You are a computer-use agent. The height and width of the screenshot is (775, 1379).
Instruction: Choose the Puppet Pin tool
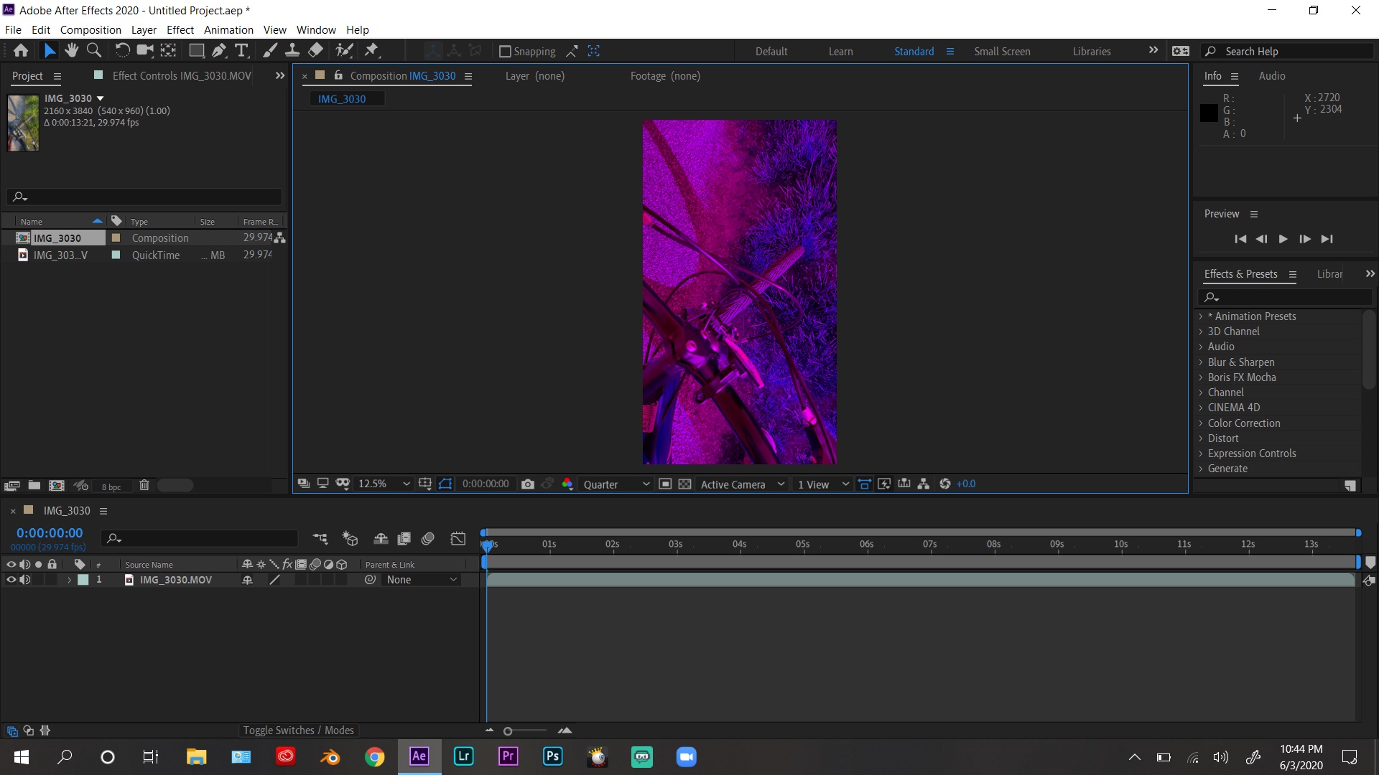click(371, 51)
